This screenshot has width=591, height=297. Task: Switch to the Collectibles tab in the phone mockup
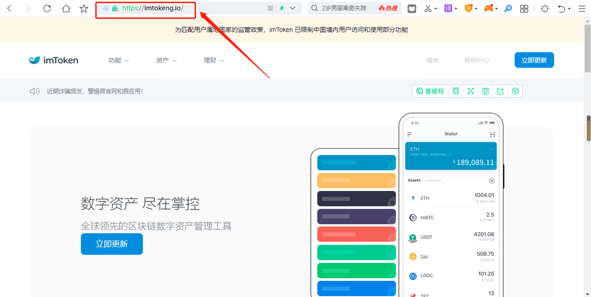pyautogui.click(x=433, y=181)
